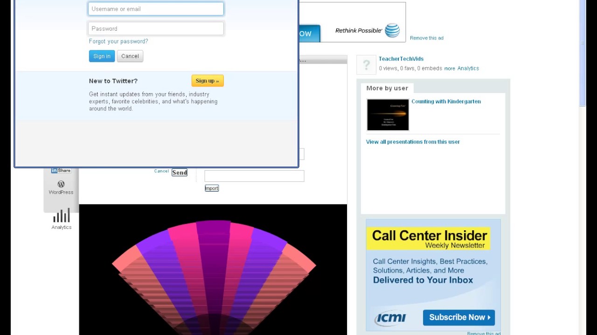Cancel the Twitter sign-in dialog
The width and height of the screenshot is (597, 335).
(x=130, y=56)
